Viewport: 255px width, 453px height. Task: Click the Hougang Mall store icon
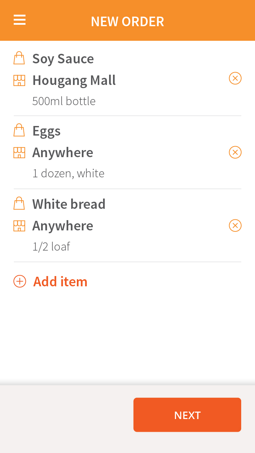[19, 80]
